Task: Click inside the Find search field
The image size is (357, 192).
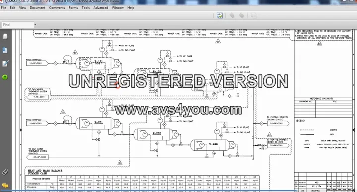Action: [x=18, y=25]
